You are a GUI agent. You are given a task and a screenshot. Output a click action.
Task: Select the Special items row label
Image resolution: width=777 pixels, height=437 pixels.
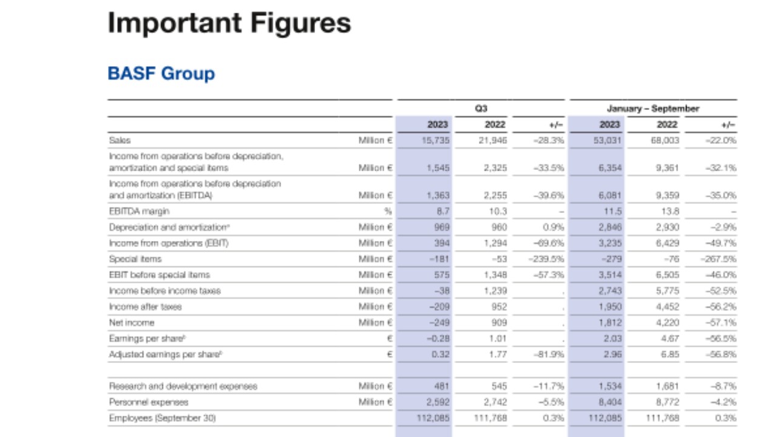click(x=135, y=259)
